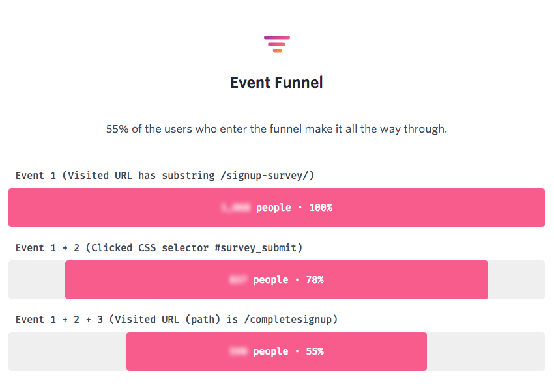Click the 55% funnel summary sentence
This screenshot has height=384, width=554.
coord(276,129)
